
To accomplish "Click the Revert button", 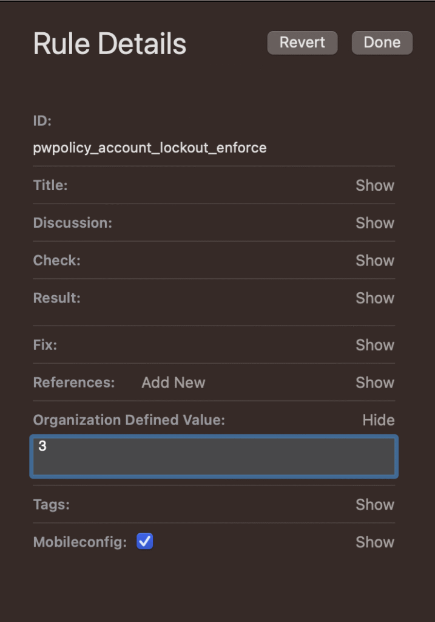I will click(x=302, y=43).
